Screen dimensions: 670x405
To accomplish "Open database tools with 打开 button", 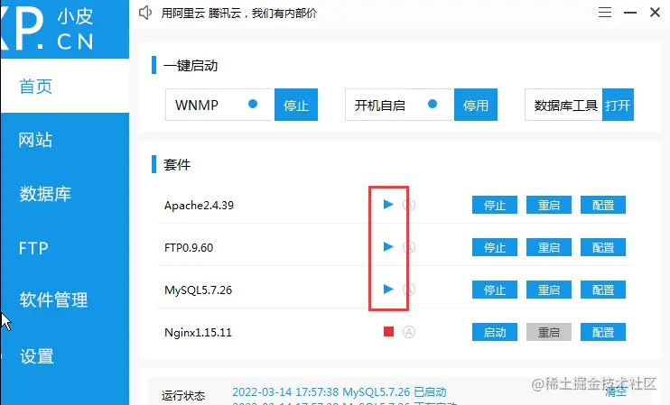I will tap(618, 105).
